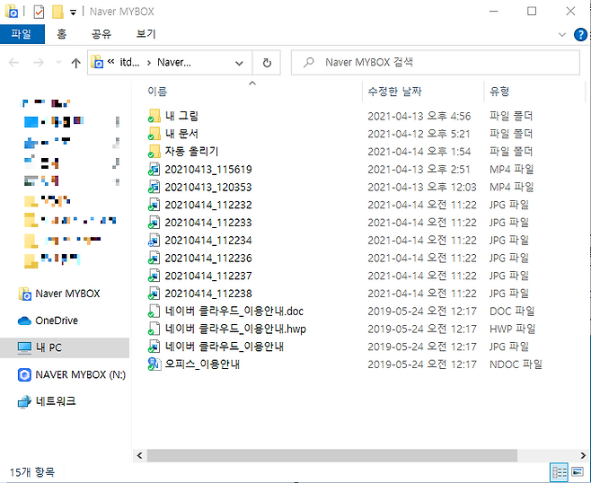
Task: Click the 내 그림 folder name
Action: tap(181, 116)
